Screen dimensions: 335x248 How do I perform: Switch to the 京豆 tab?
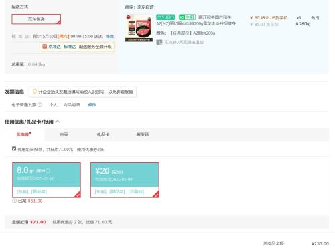tap(64, 134)
